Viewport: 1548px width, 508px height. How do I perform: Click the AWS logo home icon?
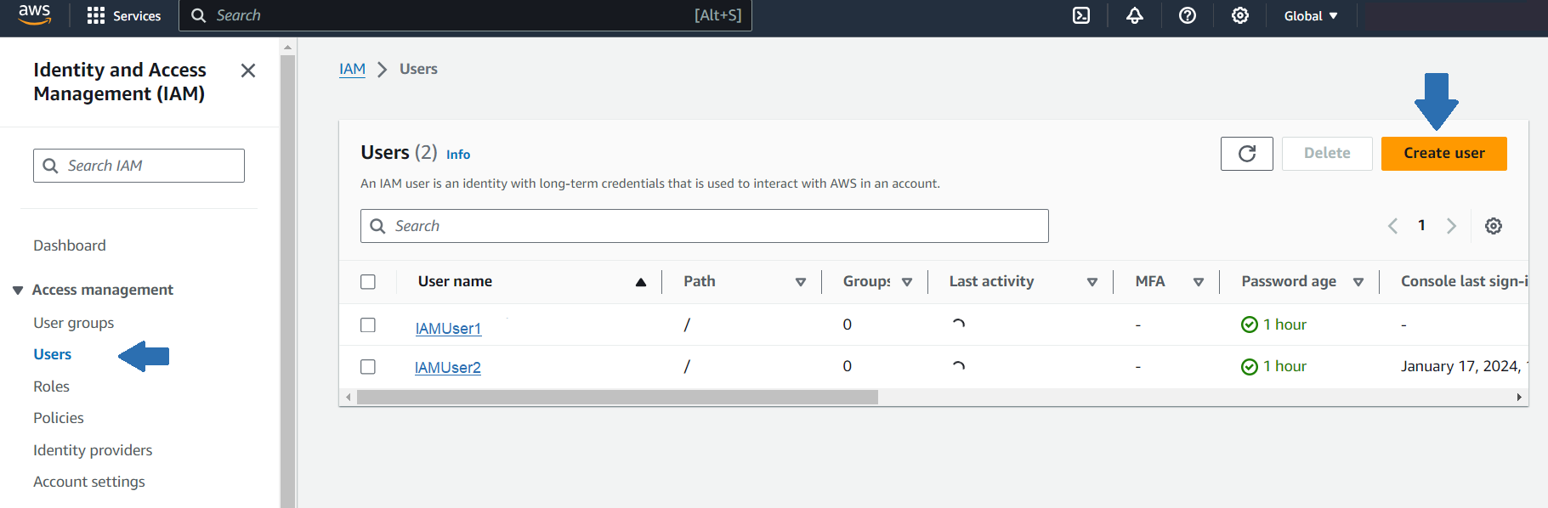click(35, 14)
